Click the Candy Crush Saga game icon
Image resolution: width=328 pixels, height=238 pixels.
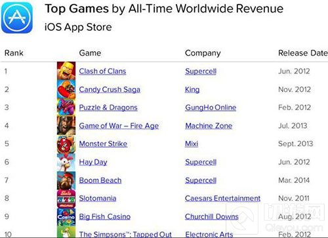pos(66,89)
